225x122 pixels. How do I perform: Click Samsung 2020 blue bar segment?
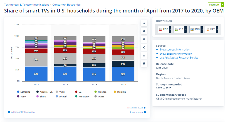point(123,74)
